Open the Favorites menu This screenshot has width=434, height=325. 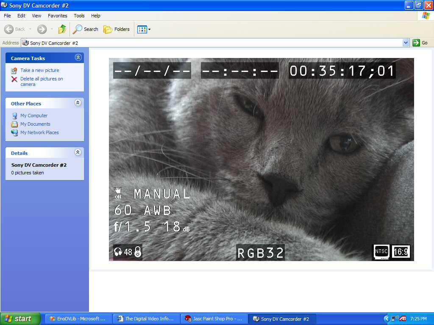click(x=57, y=16)
